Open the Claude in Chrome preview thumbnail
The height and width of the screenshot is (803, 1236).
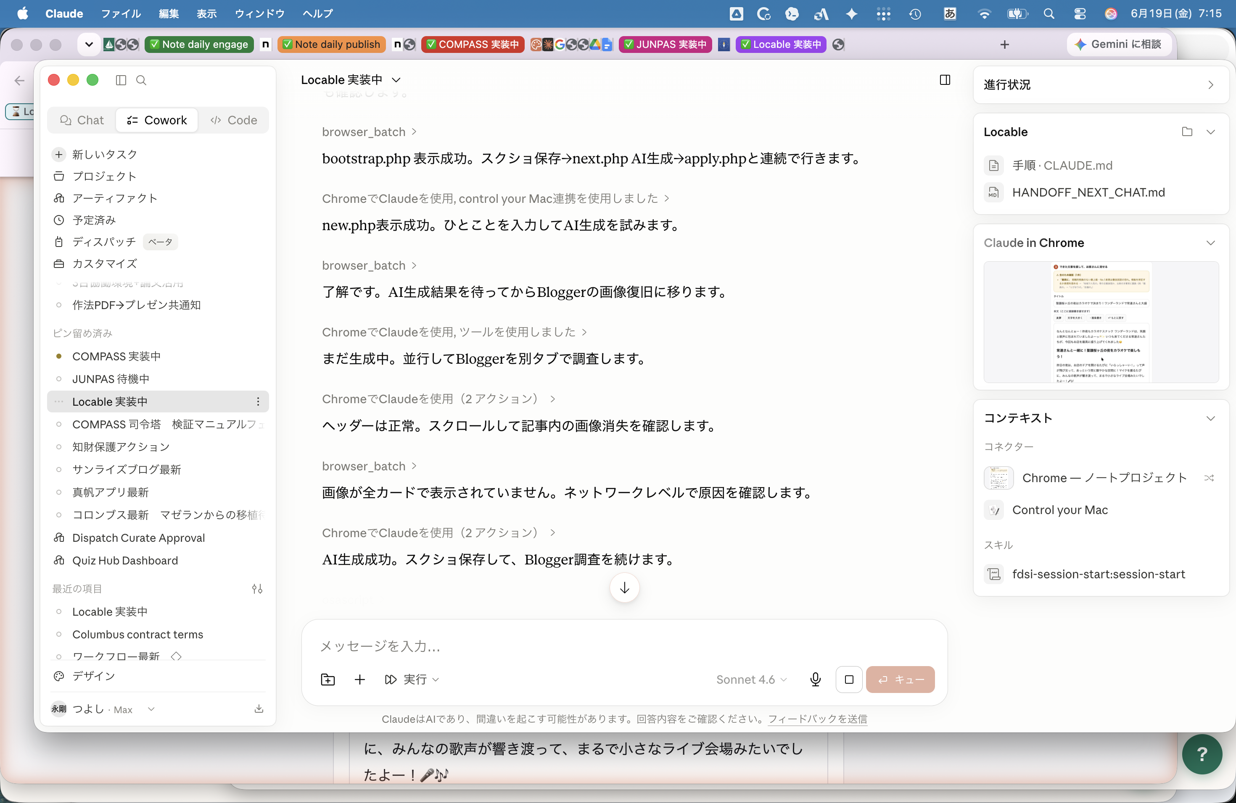[1101, 322]
